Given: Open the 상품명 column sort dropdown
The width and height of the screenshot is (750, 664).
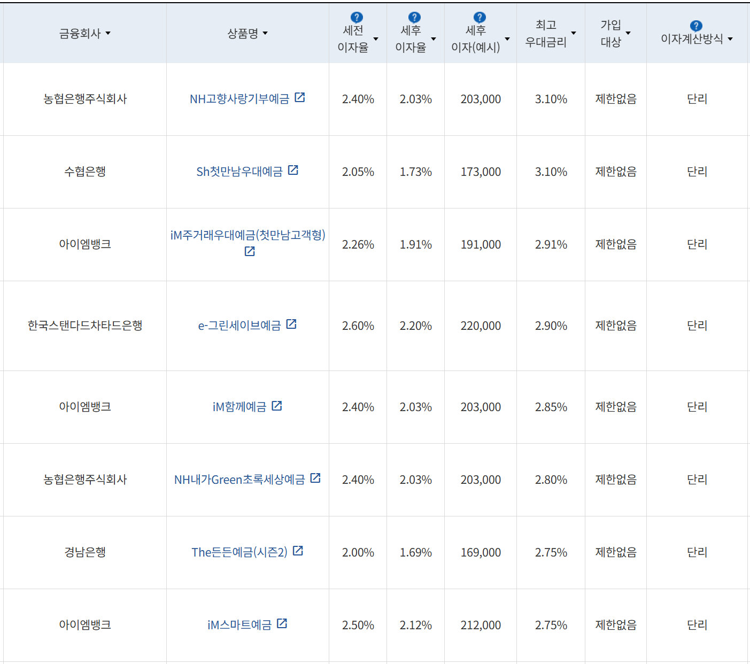Looking at the screenshot, I should click(265, 33).
